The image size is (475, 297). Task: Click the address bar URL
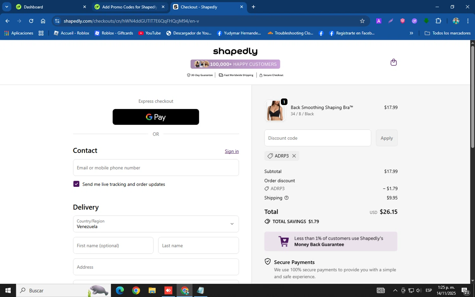pyautogui.click(x=131, y=21)
